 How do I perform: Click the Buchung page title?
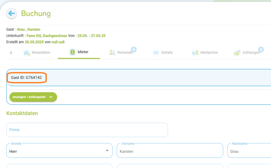(36, 13)
